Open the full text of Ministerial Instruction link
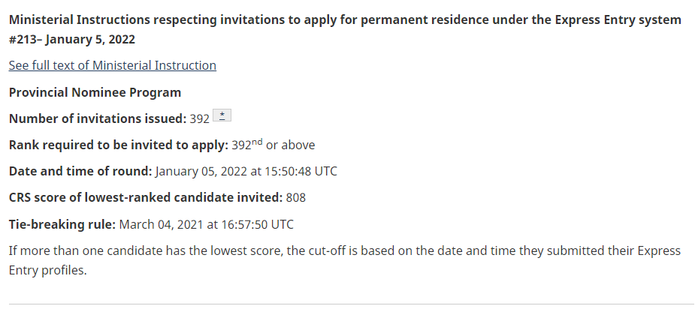Viewport: 698px width, 312px height. click(112, 65)
